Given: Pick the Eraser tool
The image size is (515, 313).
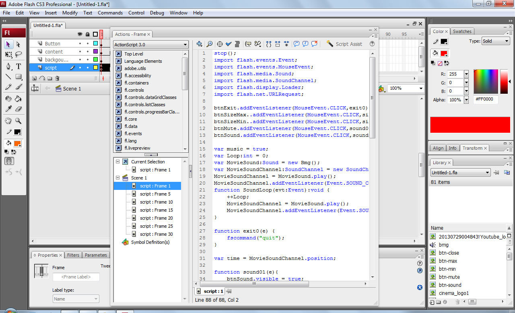Looking at the screenshot, I should point(19,109).
